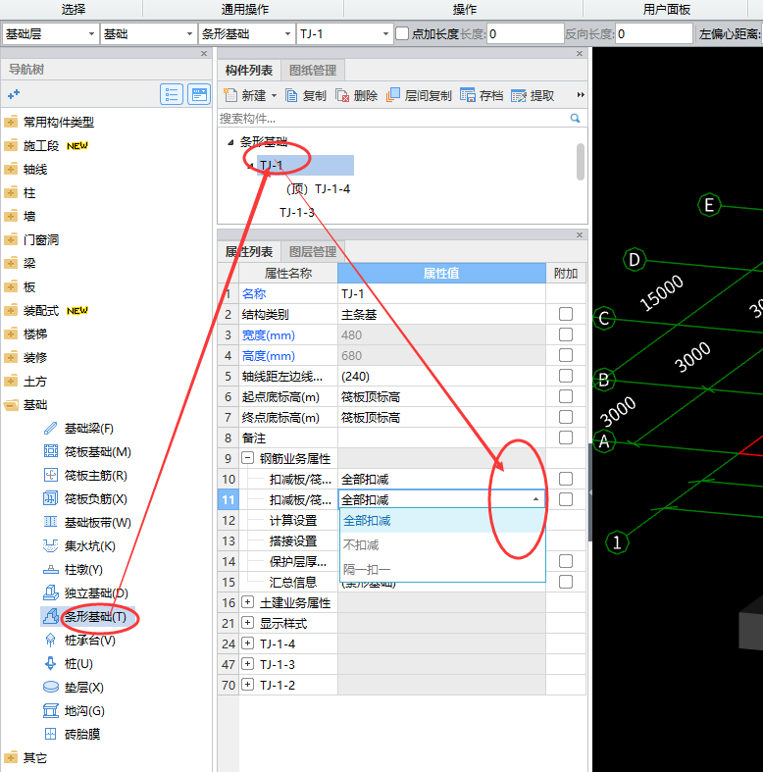Viewport: 763px width, 772px height.
Task: Expand the 显示样式 group
Action: coord(247,623)
